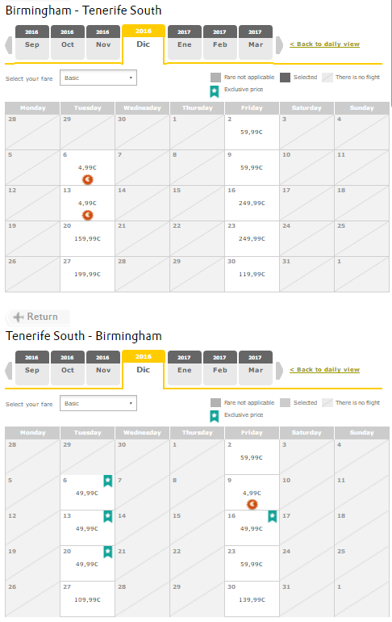Click outbound Back to daily view link
392x622 pixels.
click(325, 44)
